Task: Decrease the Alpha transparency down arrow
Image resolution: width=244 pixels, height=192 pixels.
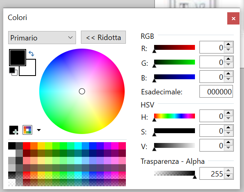Action: tap(228, 176)
